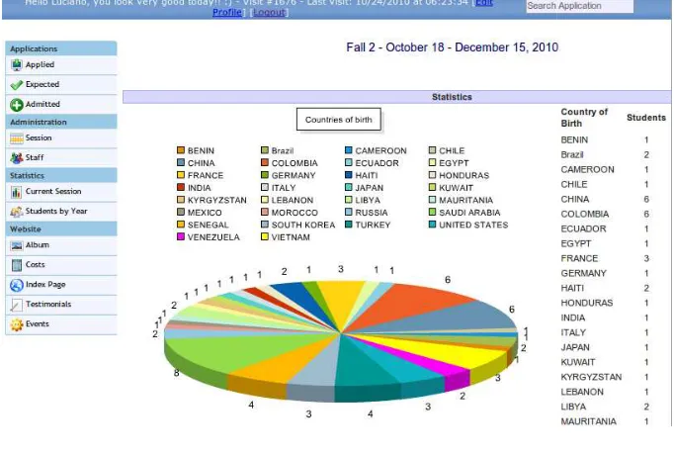674x455 pixels.
Task: Click the green Expected checkmark icon
Action: coord(17,85)
